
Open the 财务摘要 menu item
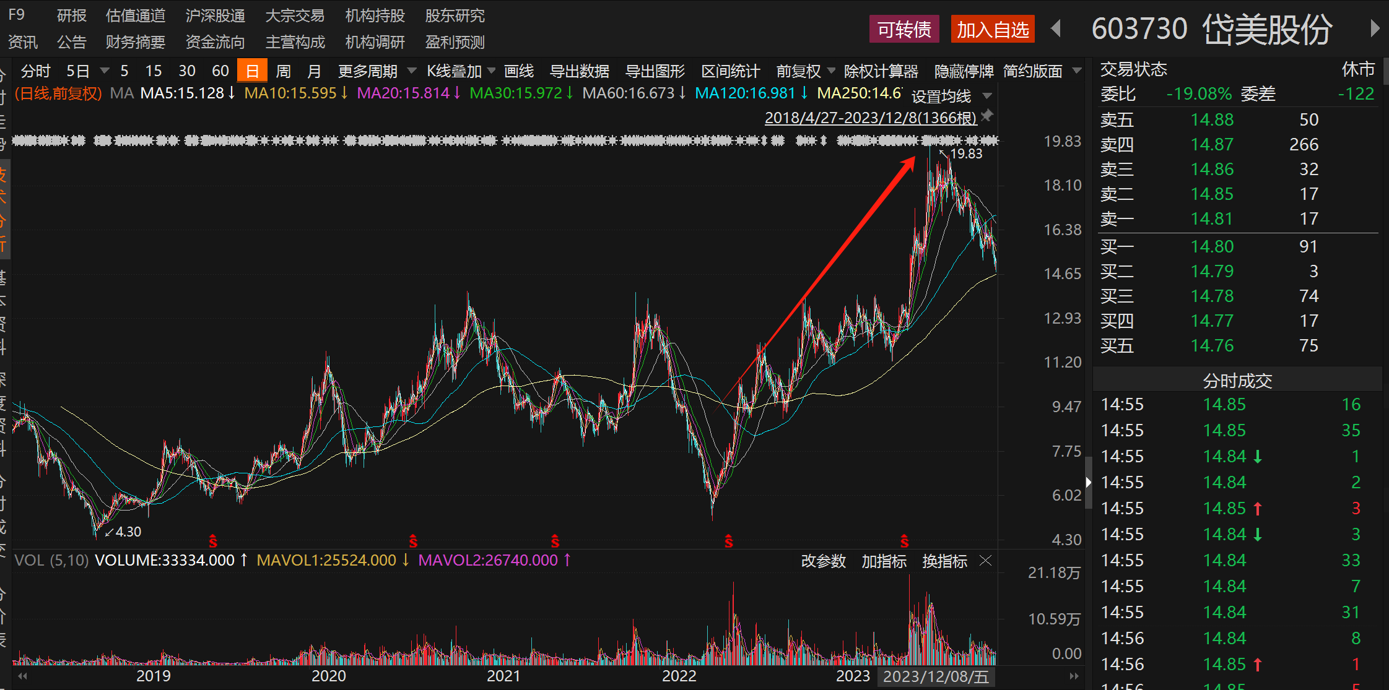135,42
